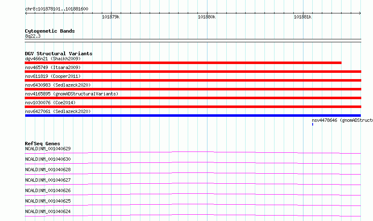The image size is (373, 221).
Task: Click the red bar for nsv4165895
Action: click(x=193, y=98)
